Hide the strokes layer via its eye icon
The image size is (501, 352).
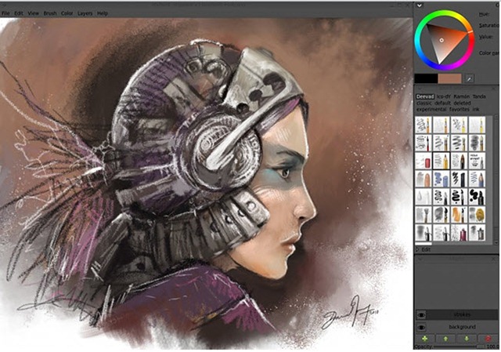click(x=421, y=315)
